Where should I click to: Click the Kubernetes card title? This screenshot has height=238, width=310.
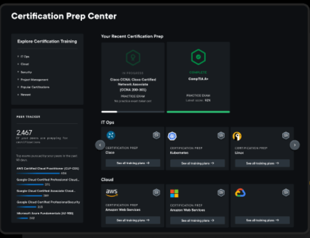pyautogui.click(x=179, y=153)
